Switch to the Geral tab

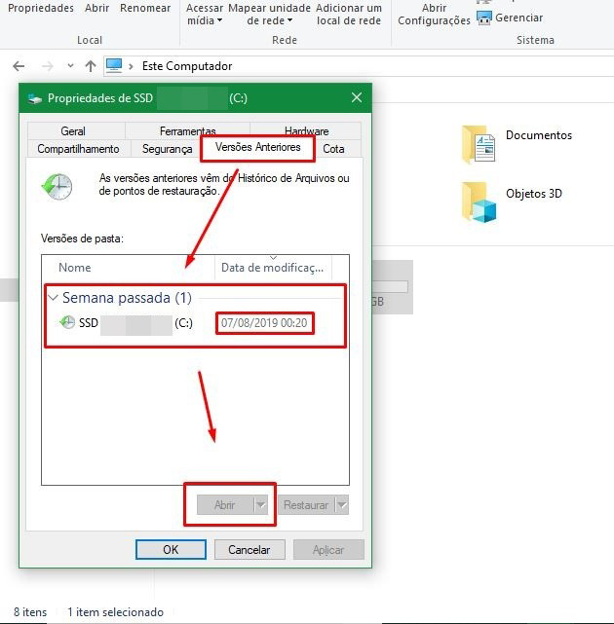click(73, 130)
